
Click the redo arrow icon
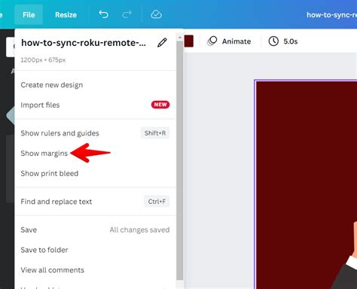(x=127, y=14)
